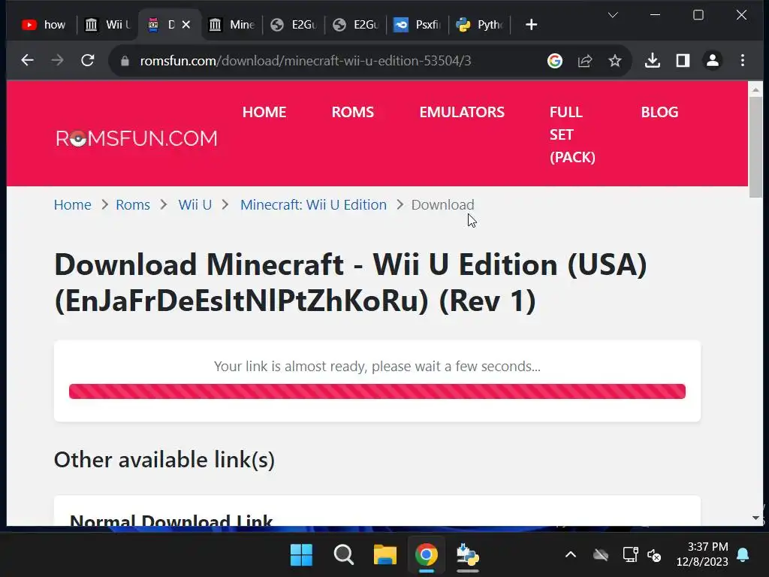Click the Python installer taskbar icon
Viewport: 769px width, 577px height.
pos(468,555)
